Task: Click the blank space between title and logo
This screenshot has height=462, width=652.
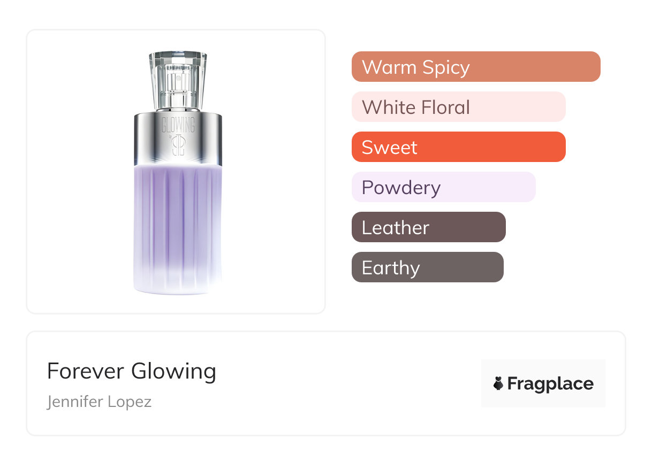Action: point(348,383)
